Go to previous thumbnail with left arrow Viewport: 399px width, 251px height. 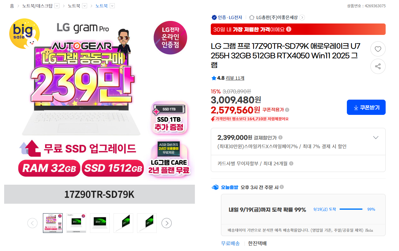(32, 223)
